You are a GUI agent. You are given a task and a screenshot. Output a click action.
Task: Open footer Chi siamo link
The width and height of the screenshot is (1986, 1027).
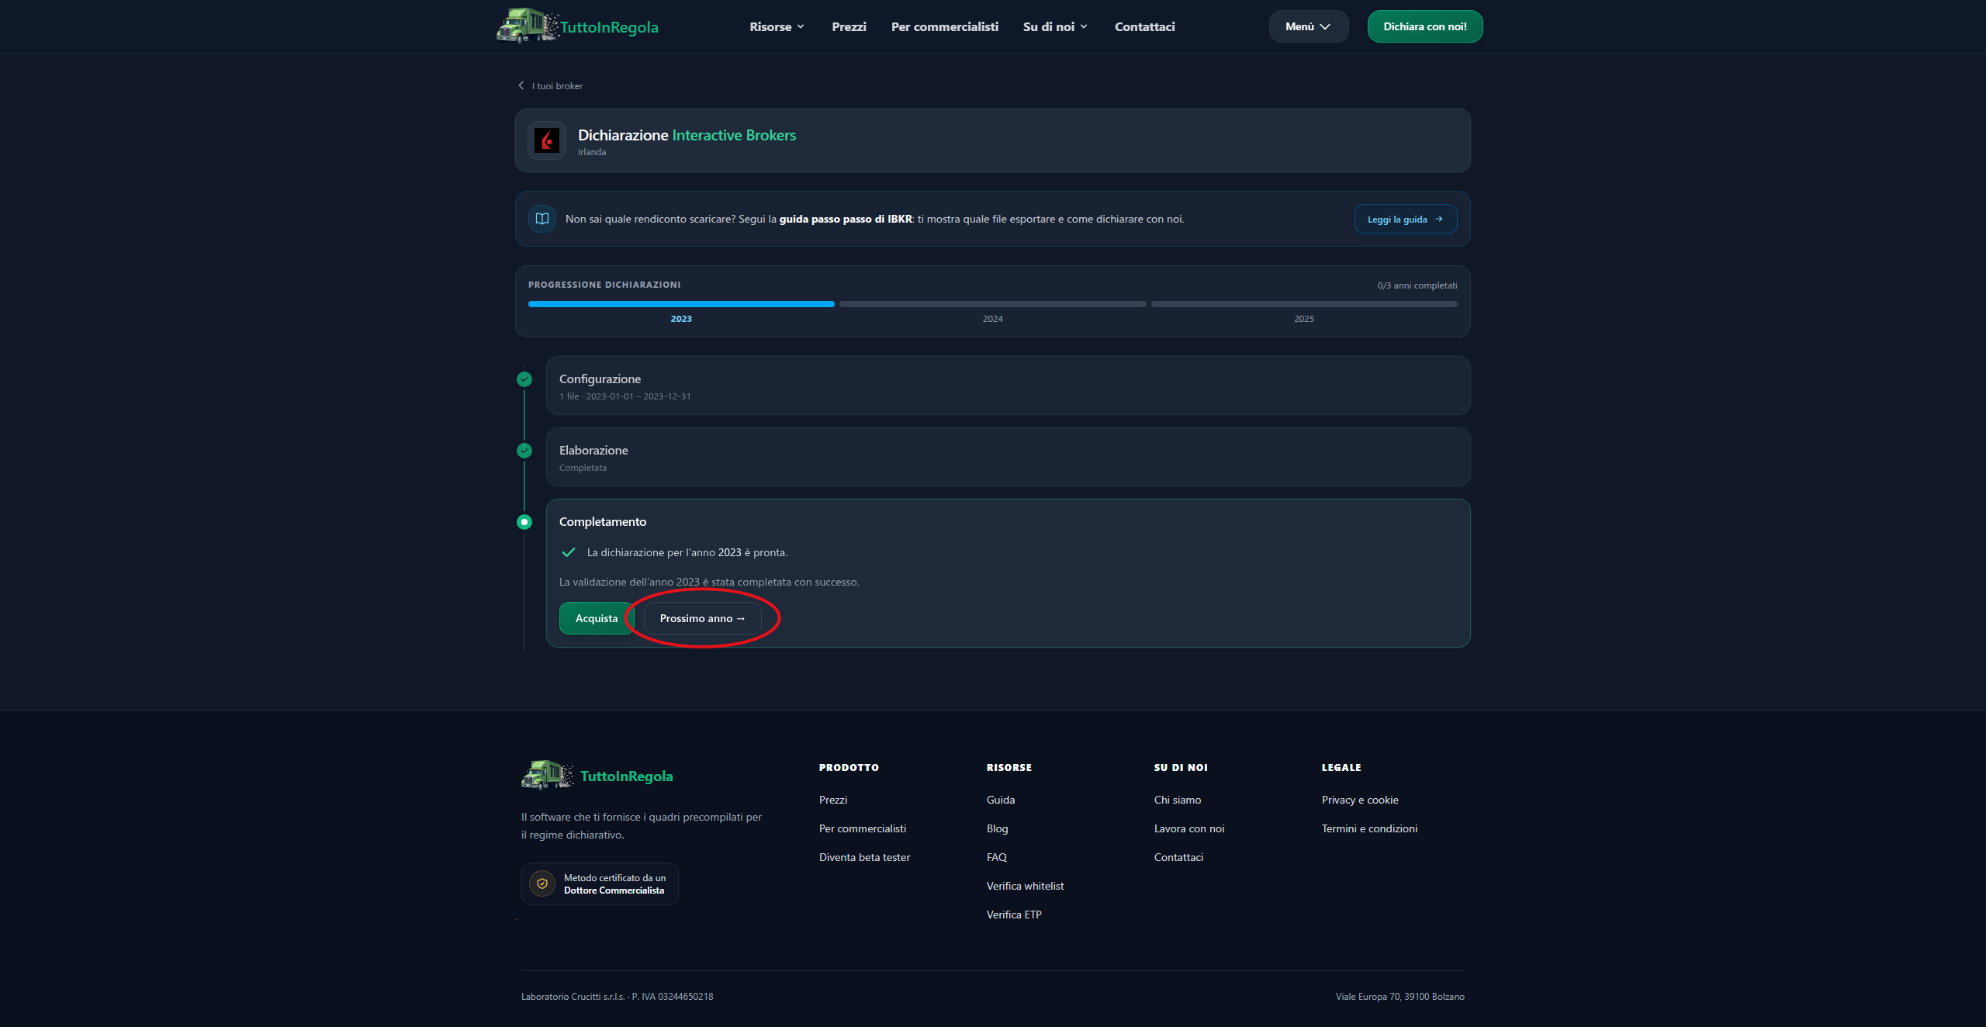point(1177,800)
